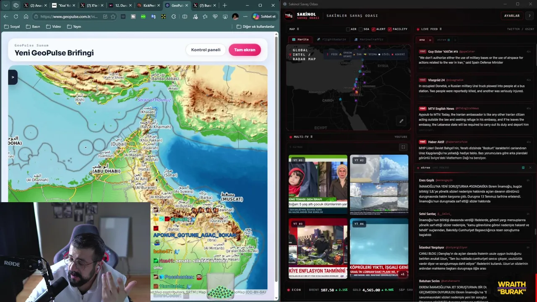
Task: Open the tab actions dropdown arrow
Action: [6, 5]
